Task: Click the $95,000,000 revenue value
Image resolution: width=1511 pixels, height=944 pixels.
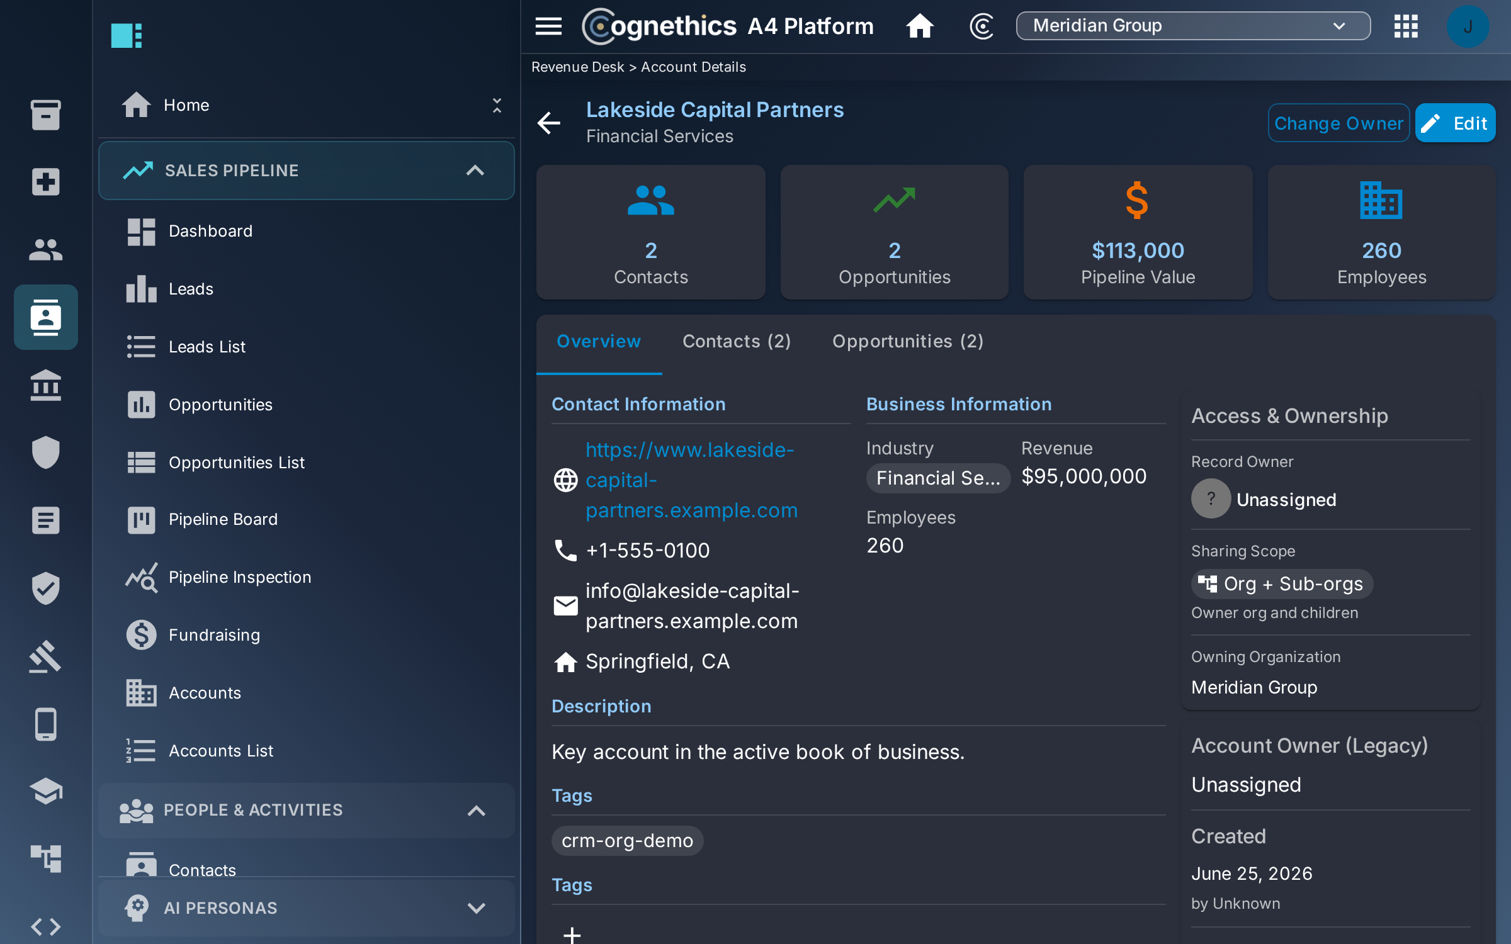Action: 1084,476
